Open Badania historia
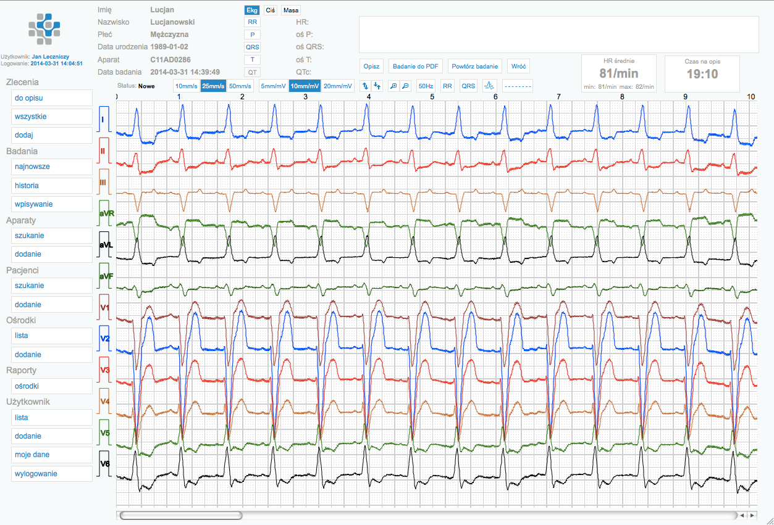774x525 pixels. click(52, 186)
